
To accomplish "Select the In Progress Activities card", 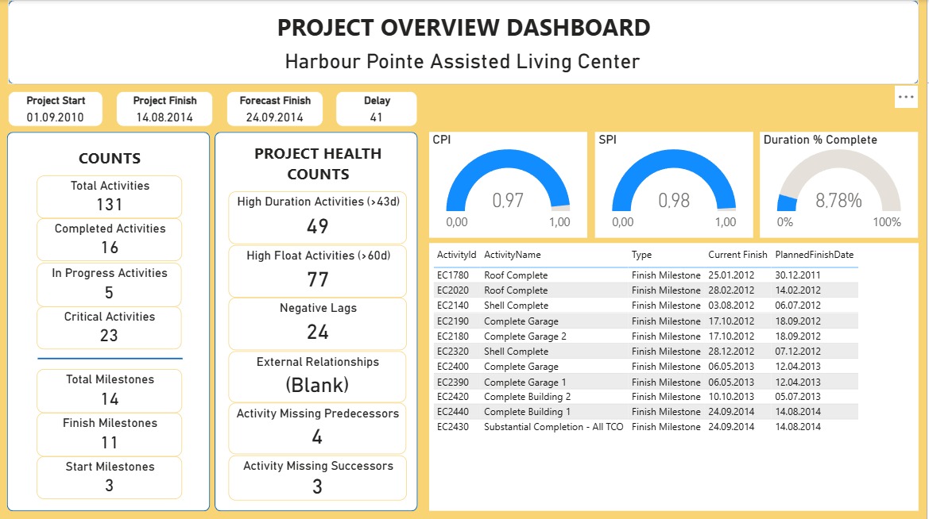I will point(108,283).
